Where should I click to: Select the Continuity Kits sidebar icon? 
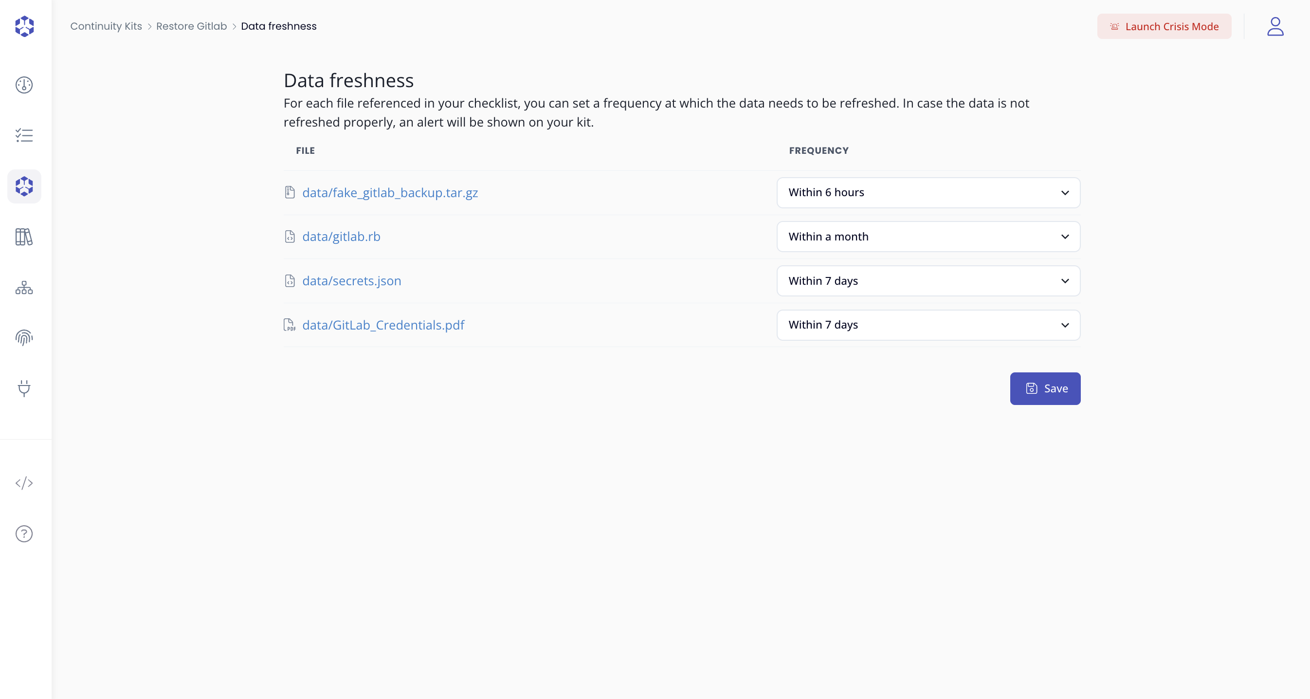[24, 186]
